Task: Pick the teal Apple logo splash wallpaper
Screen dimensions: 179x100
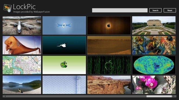Action: point(64,45)
